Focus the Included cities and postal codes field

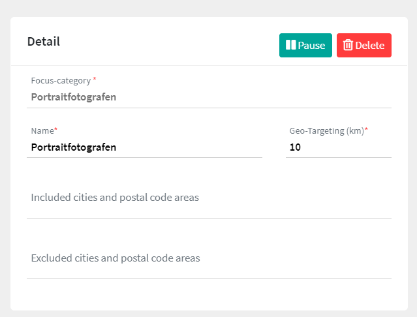(209, 198)
